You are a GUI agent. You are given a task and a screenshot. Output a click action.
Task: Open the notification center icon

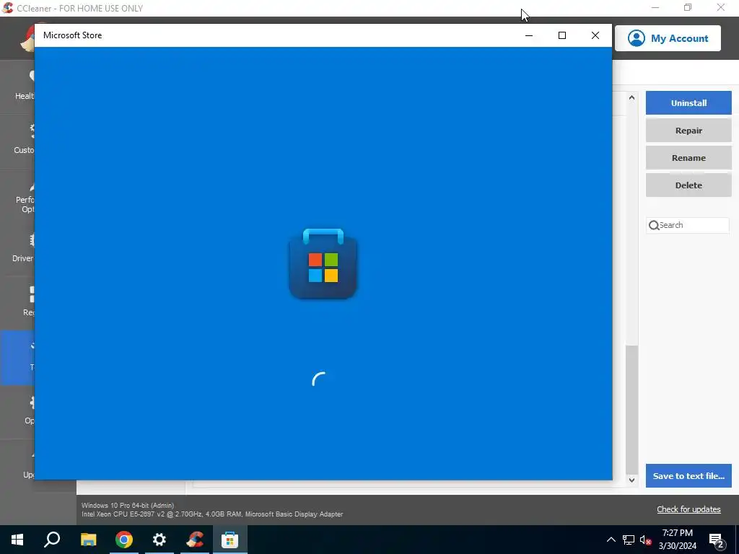coord(717,540)
